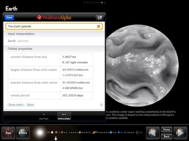Click the 'Earth (planet)' interpretation text

pos(18,41)
